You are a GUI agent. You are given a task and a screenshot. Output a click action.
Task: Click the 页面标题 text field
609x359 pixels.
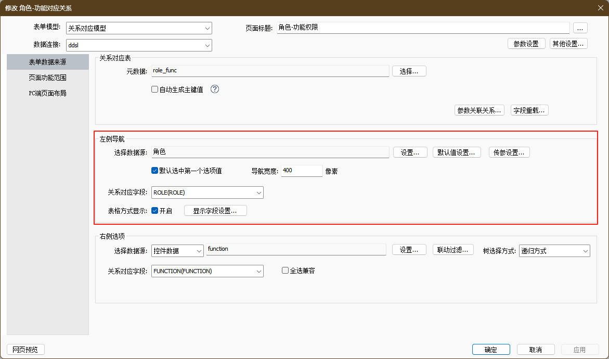pos(423,28)
